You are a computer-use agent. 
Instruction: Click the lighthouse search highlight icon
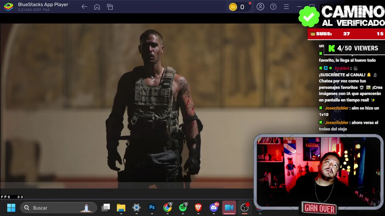coord(87,208)
